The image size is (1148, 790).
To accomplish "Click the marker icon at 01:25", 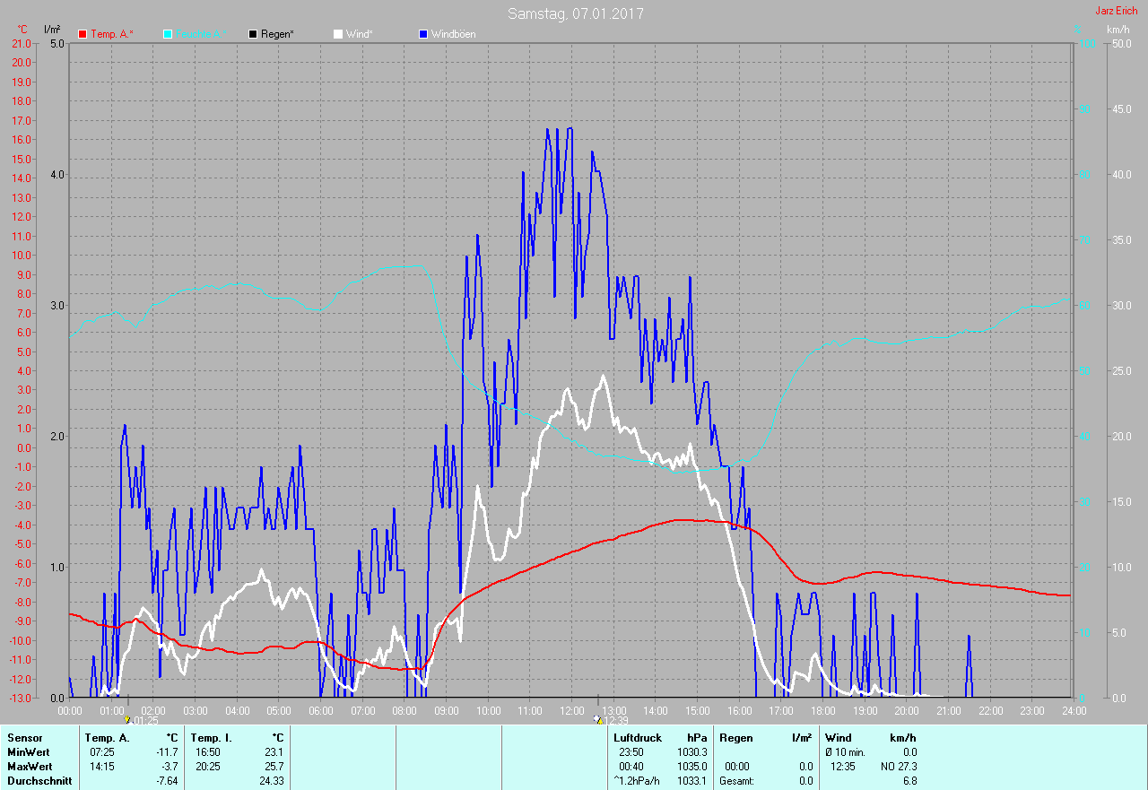I will coord(127,719).
